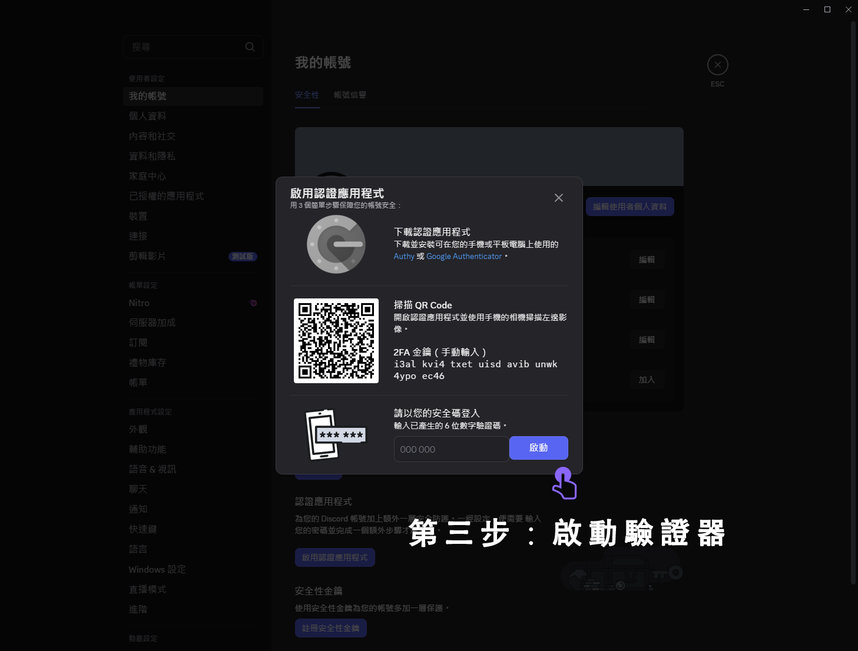Maximize the Discord window
Viewport: 858px width, 651px height.
tap(827, 9)
